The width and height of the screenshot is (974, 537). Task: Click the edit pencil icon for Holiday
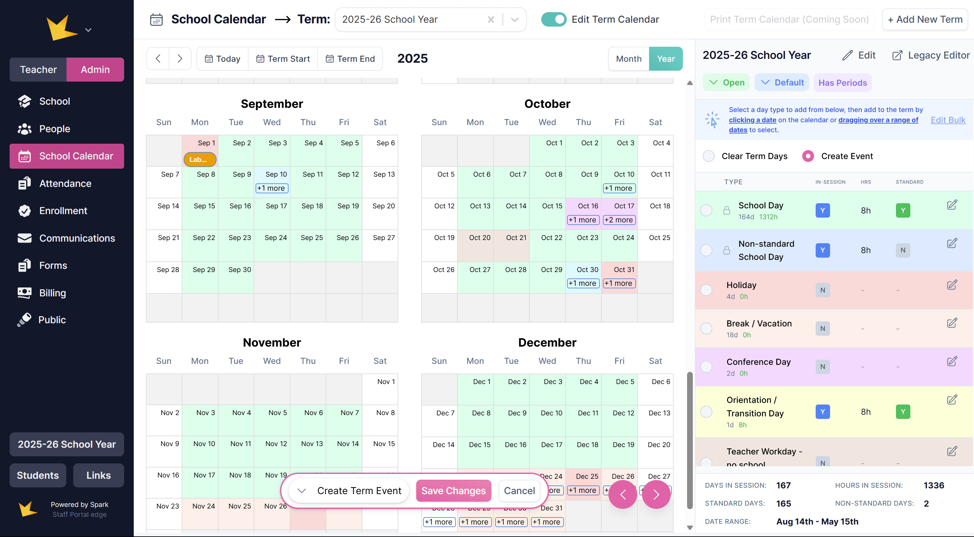952,285
